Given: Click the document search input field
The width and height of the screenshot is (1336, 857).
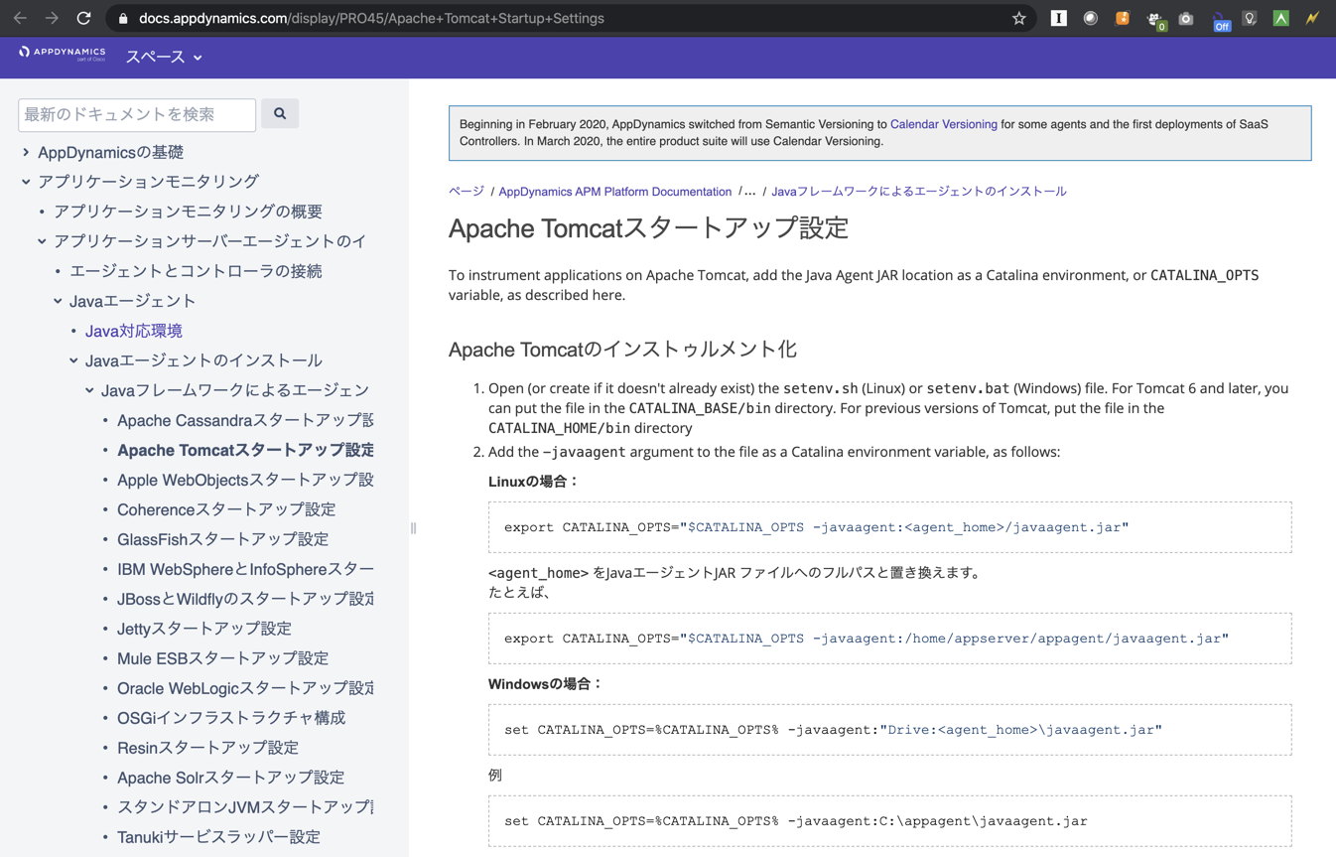Looking at the screenshot, I should (137, 114).
